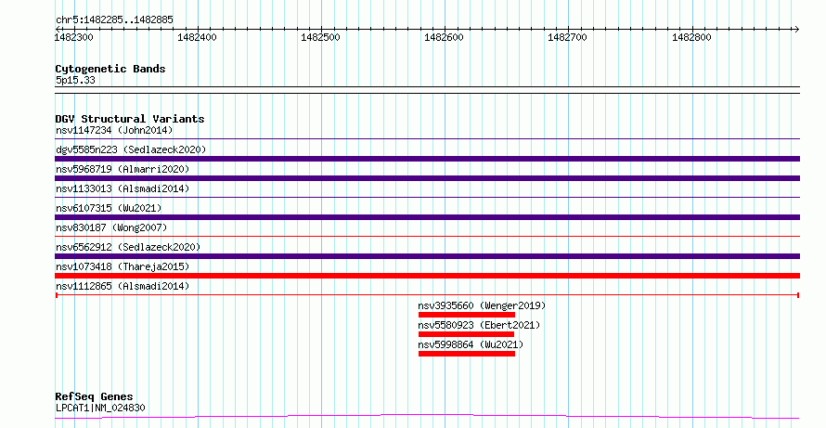This screenshot has height=428, width=826.
Task: Click the thick purple bar of nsv6562912
Action: coord(427,256)
